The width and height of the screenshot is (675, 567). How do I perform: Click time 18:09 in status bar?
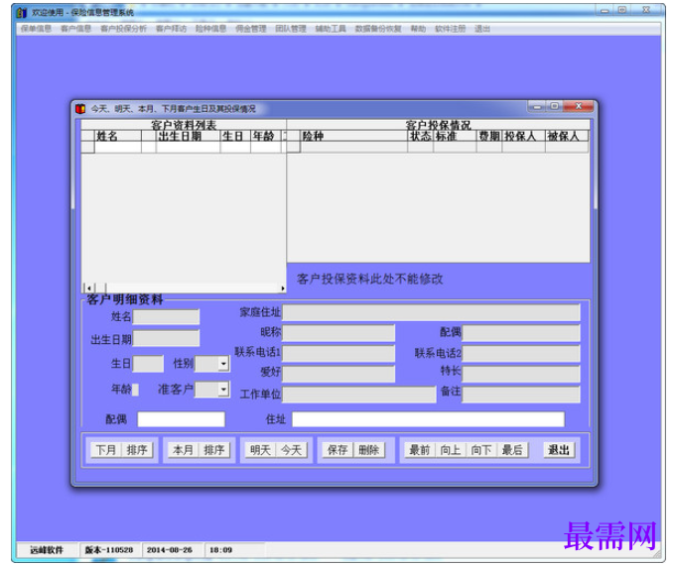[x=220, y=550]
